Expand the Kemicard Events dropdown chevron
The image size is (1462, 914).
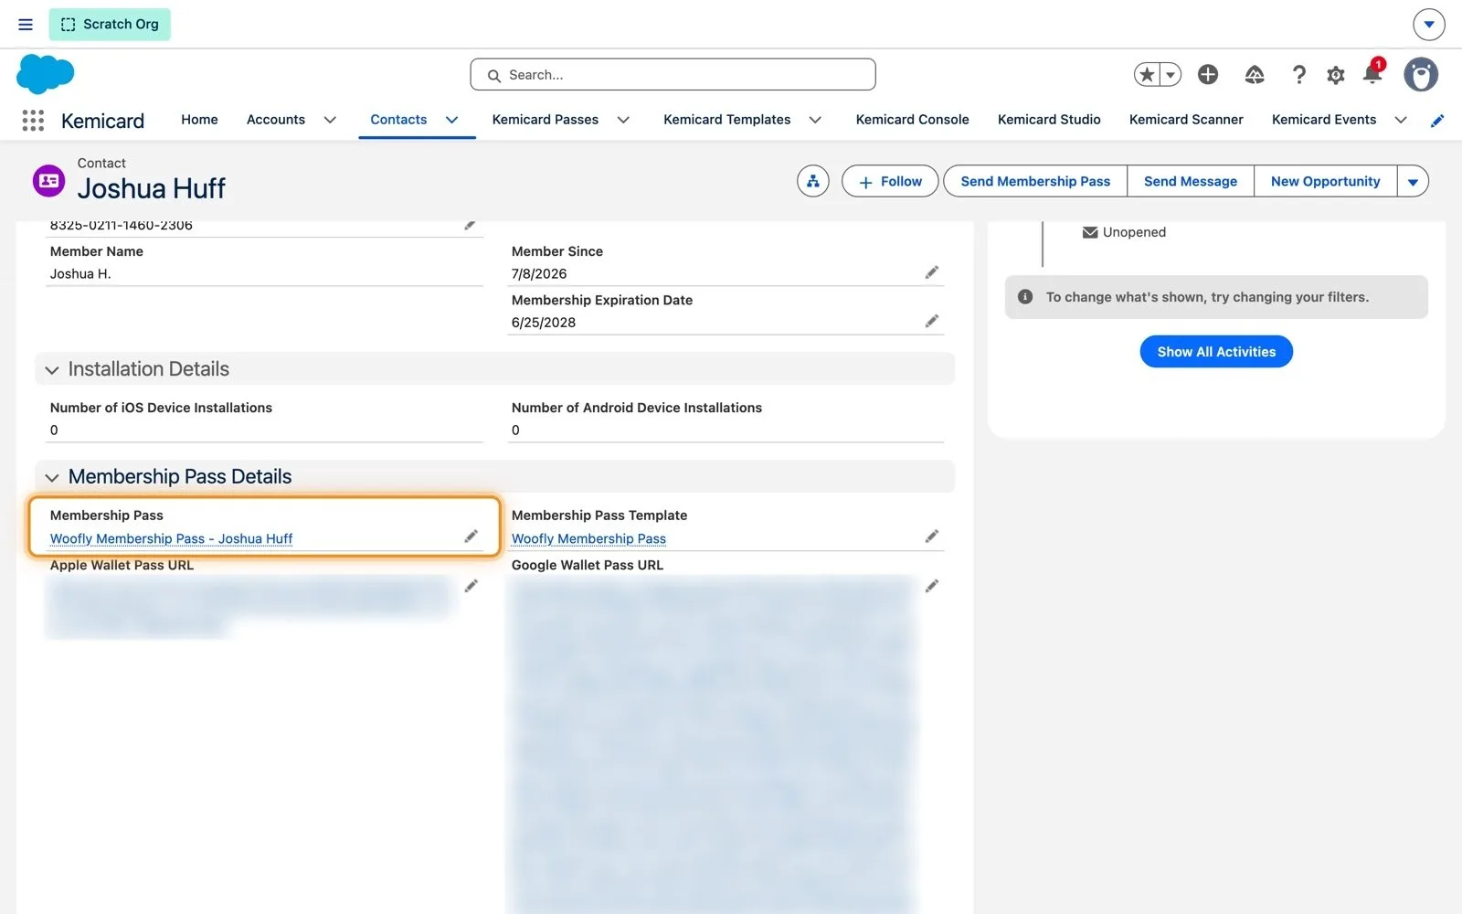coord(1401,120)
